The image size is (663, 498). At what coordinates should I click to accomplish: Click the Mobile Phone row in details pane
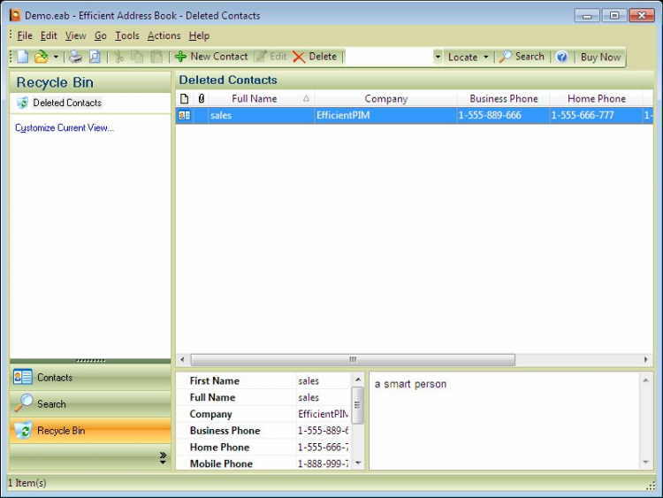click(264, 464)
